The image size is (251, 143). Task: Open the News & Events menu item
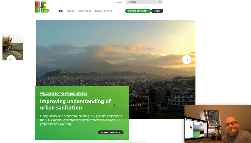click(103, 11)
